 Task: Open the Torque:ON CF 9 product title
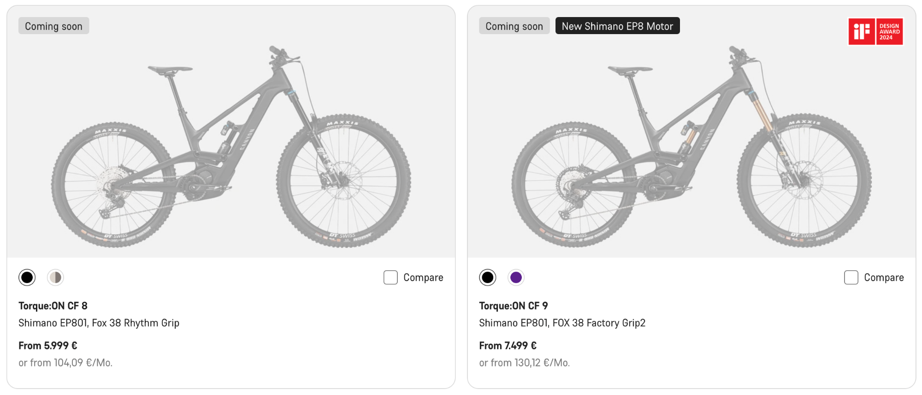coord(514,306)
